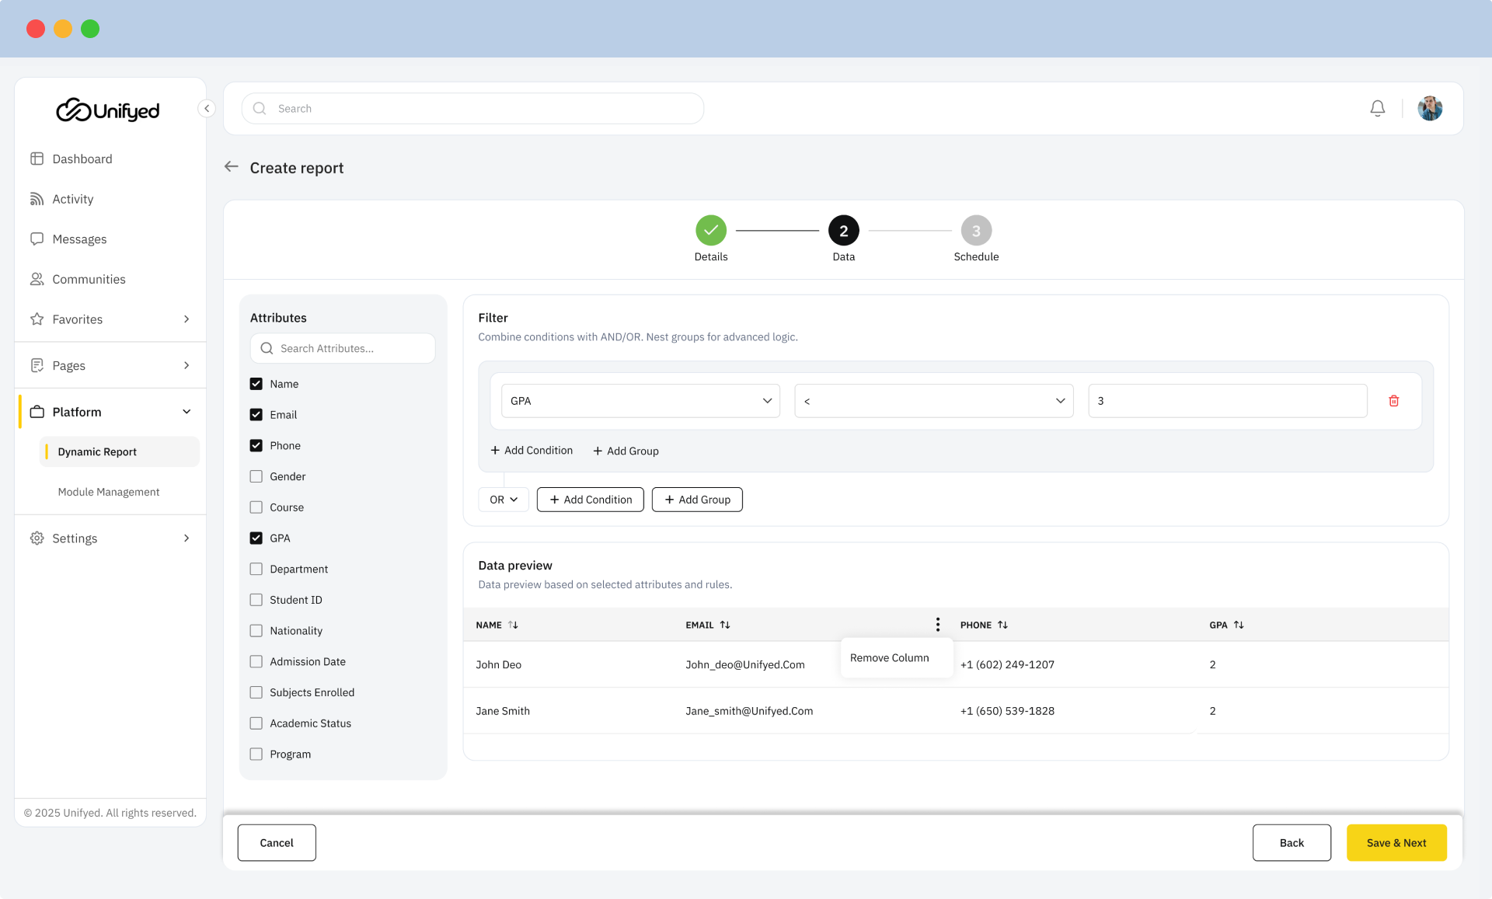Open Module Management in sidebar
1492x899 pixels.
tap(109, 492)
